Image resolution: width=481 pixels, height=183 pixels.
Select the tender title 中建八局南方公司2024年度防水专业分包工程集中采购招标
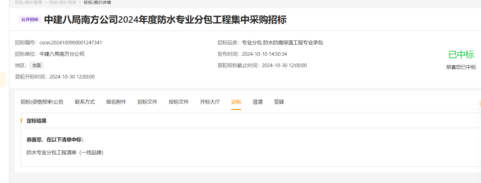tap(165, 20)
